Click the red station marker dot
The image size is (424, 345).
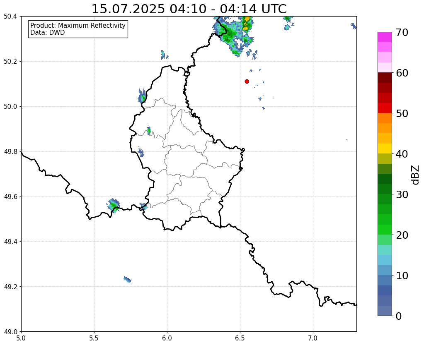coord(247,81)
